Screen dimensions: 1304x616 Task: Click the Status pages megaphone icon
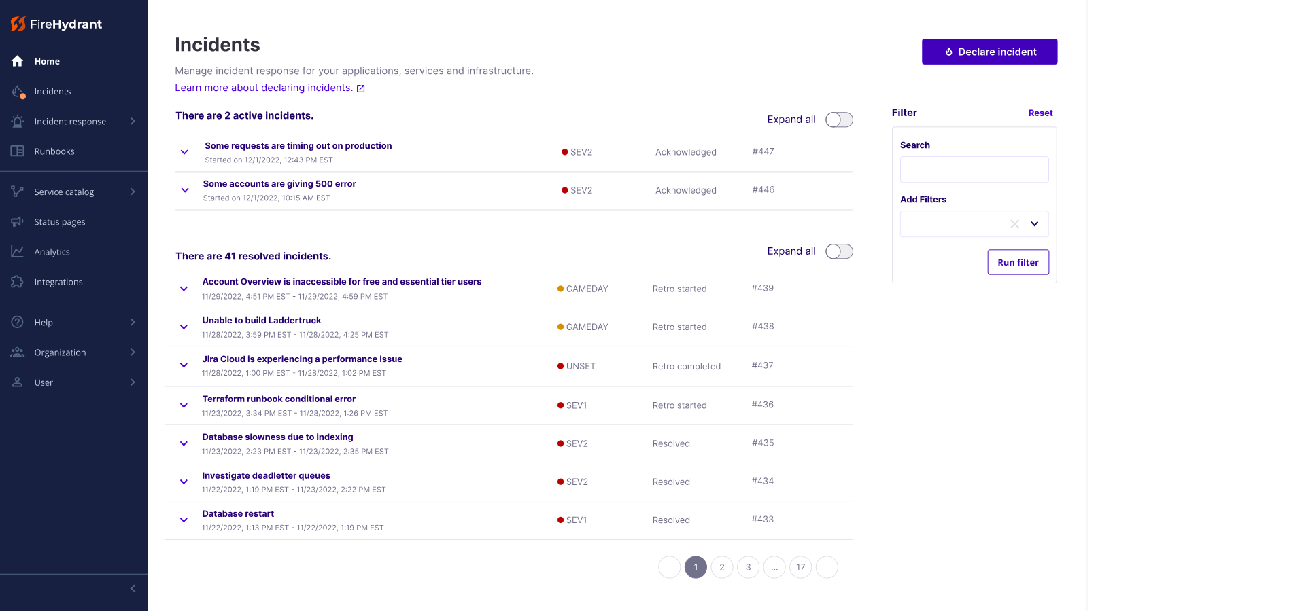pos(18,222)
